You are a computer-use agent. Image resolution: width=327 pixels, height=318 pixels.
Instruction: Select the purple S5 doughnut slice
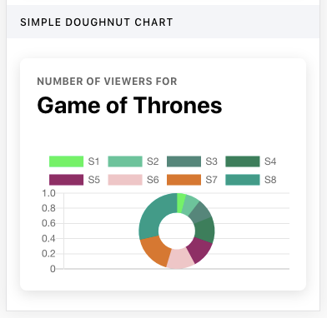click(x=200, y=250)
